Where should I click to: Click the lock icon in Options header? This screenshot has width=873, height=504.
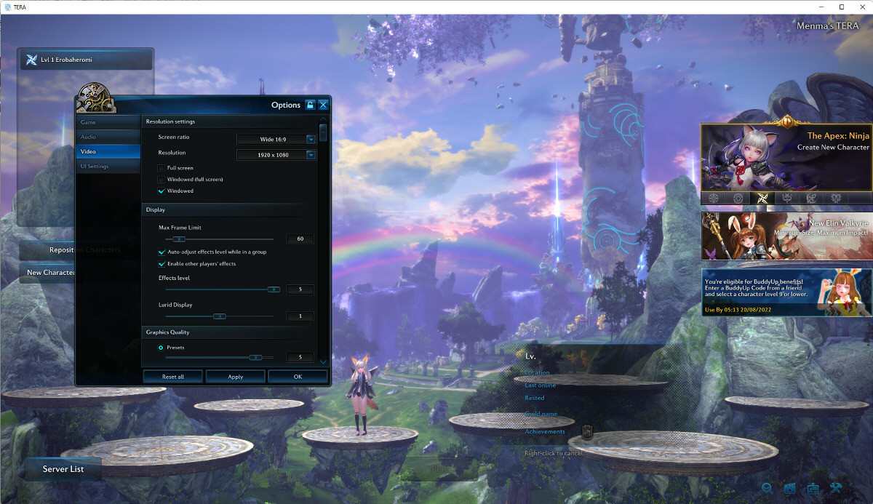tap(310, 105)
